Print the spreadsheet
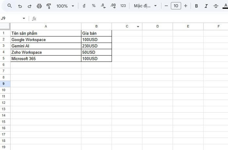Screen dimensions: 228x150 click(x=39, y=6)
